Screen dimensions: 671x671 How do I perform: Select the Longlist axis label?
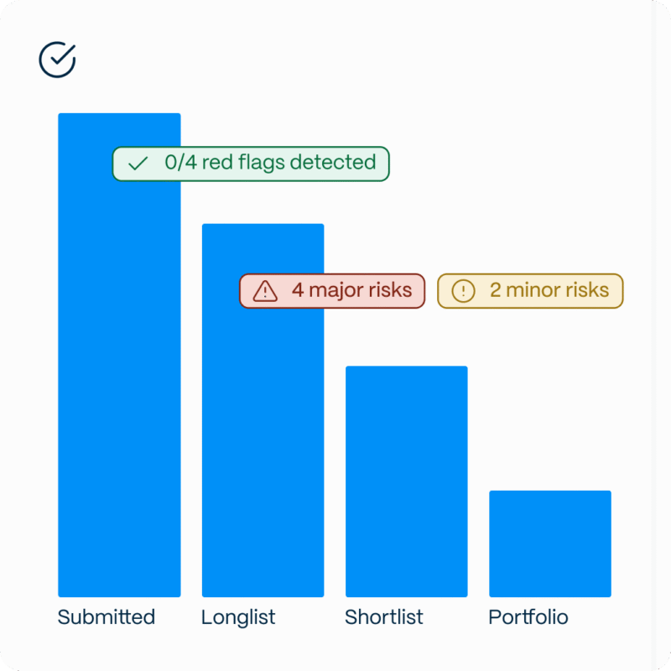tap(238, 618)
